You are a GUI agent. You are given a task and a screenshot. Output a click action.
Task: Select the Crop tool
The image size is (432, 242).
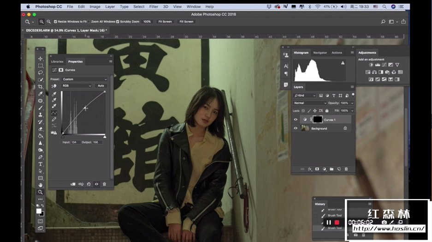tap(41, 87)
